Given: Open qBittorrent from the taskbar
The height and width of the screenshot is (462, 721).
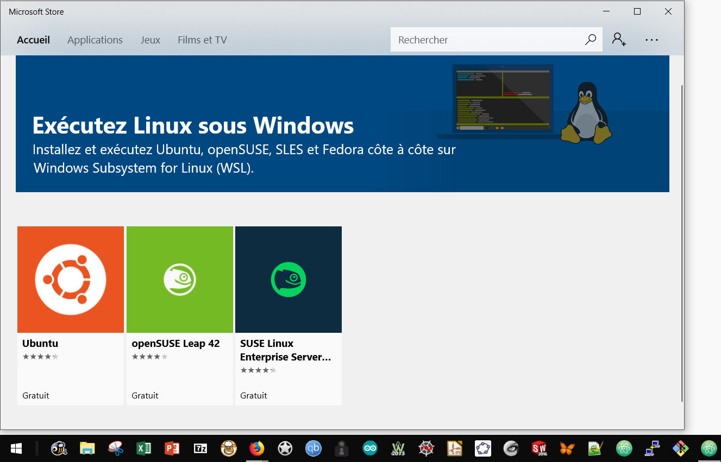Looking at the screenshot, I should 313,448.
